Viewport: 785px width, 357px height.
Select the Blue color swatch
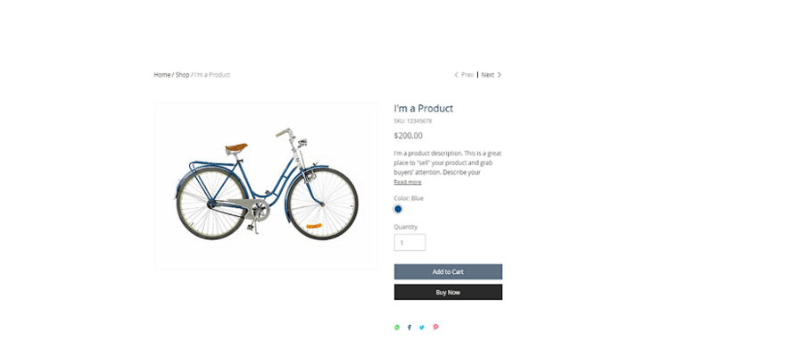click(x=398, y=210)
